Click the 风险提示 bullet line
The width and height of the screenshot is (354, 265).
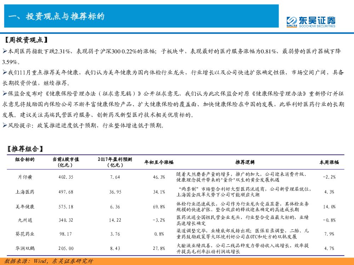click(x=84, y=125)
